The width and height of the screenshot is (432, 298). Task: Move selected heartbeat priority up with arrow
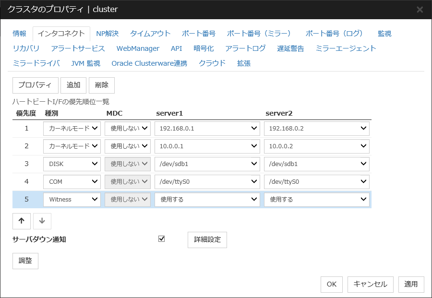[21, 221]
